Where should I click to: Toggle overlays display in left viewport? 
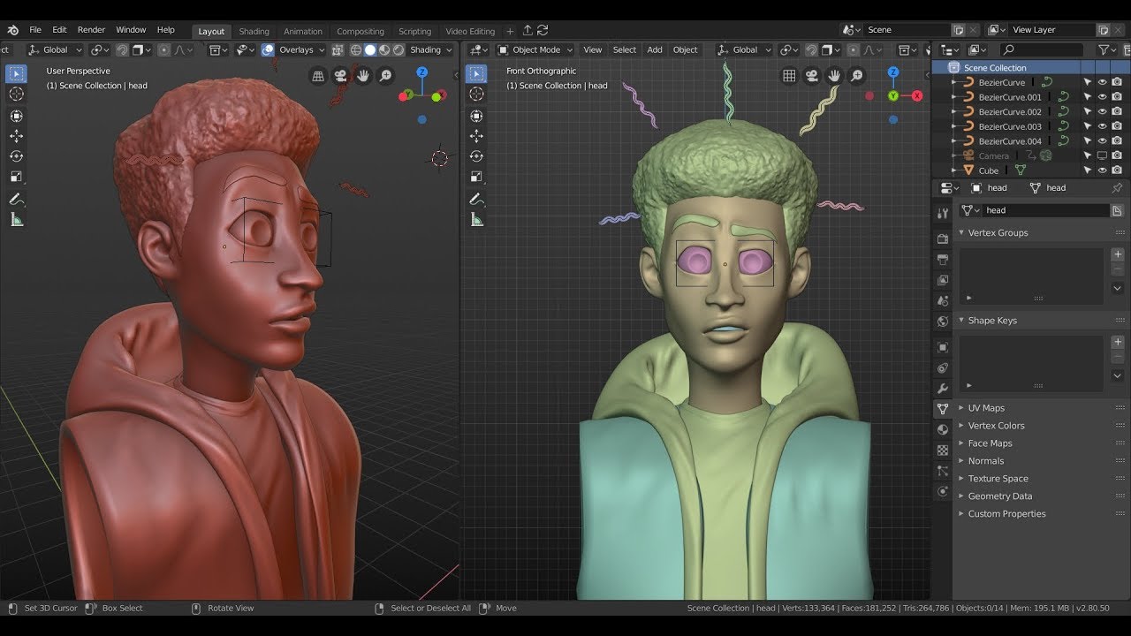[268, 50]
